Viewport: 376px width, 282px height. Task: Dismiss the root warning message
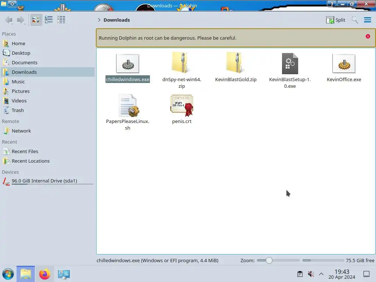tap(368, 36)
